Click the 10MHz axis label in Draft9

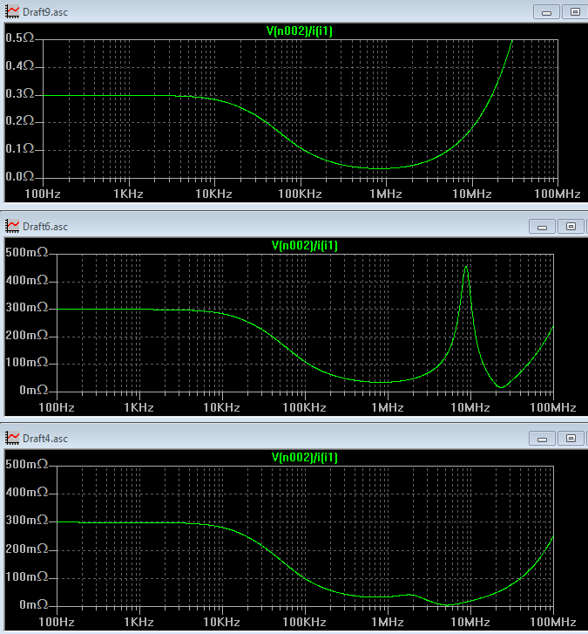(472, 194)
